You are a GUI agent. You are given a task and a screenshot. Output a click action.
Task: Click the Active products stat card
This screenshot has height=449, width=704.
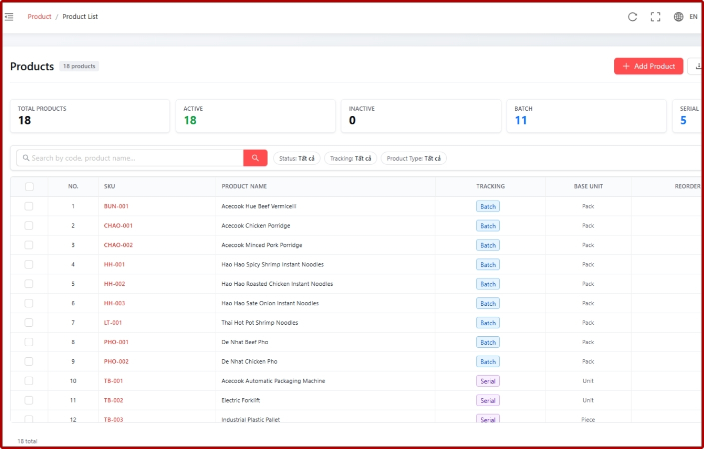coord(255,116)
